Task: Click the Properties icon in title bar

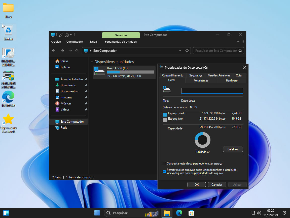Action: pyautogui.click(x=61, y=35)
